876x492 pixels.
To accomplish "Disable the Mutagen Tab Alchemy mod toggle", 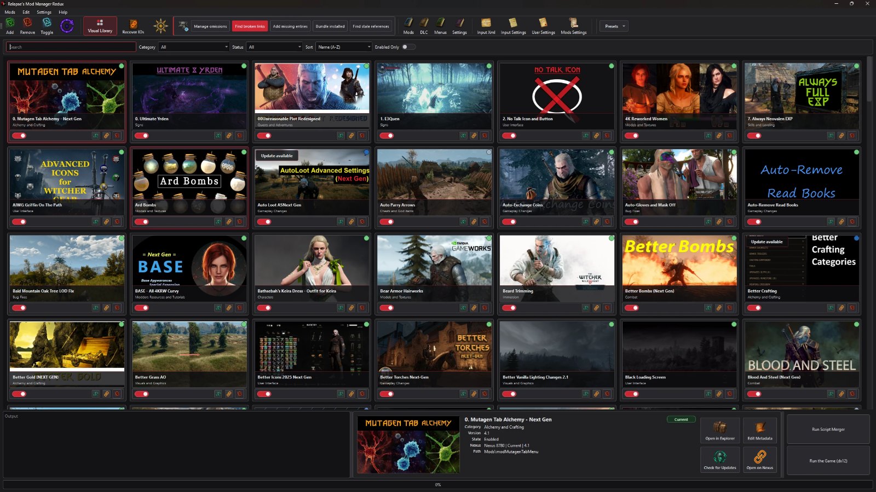I will coord(19,136).
